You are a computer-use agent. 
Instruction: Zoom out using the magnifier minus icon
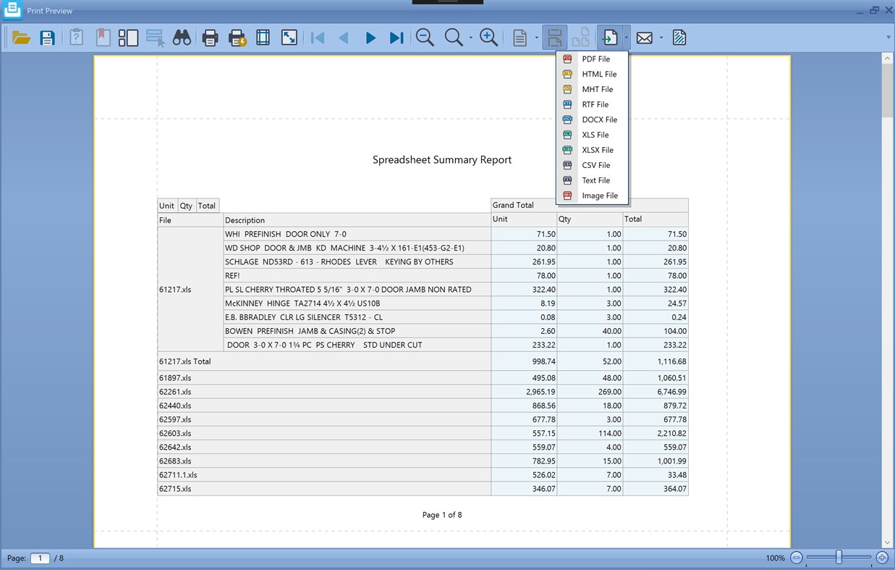[425, 37]
